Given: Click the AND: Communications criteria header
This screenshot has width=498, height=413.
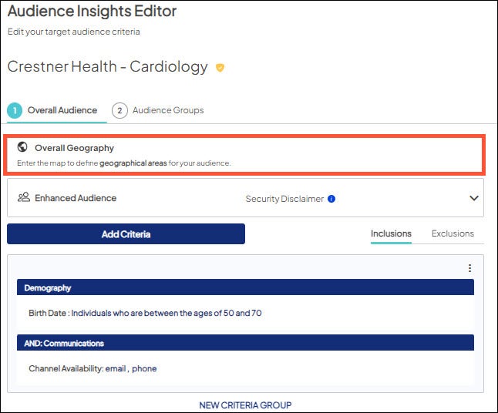Looking at the screenshot, I should pos(245,343).
